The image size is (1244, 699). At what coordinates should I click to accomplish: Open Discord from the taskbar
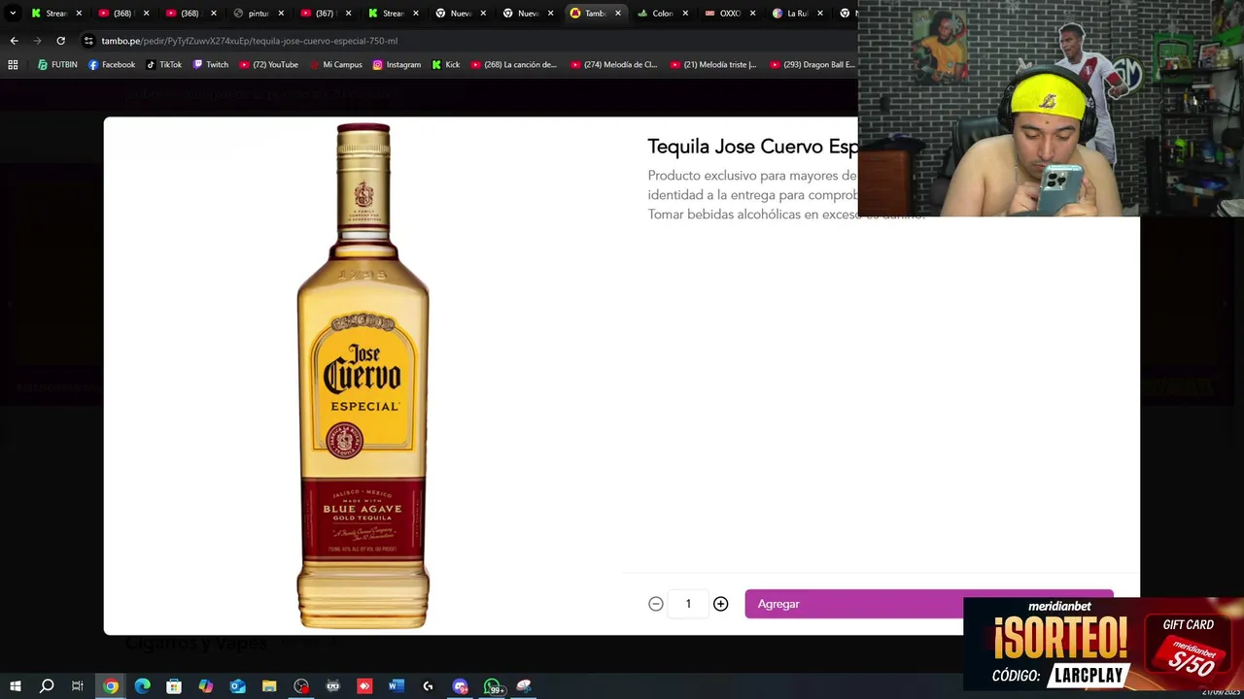point(461,686)
